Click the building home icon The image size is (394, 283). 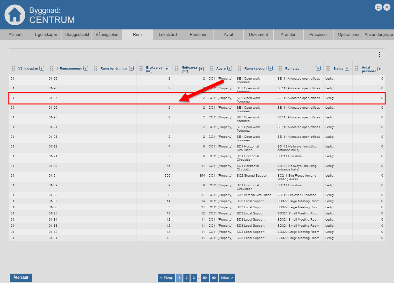point(15,15)
